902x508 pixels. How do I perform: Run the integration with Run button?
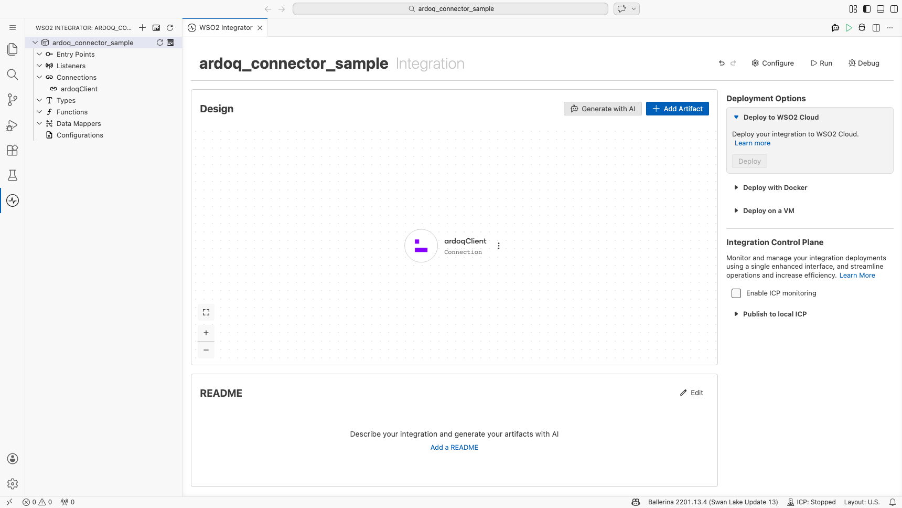821,63
